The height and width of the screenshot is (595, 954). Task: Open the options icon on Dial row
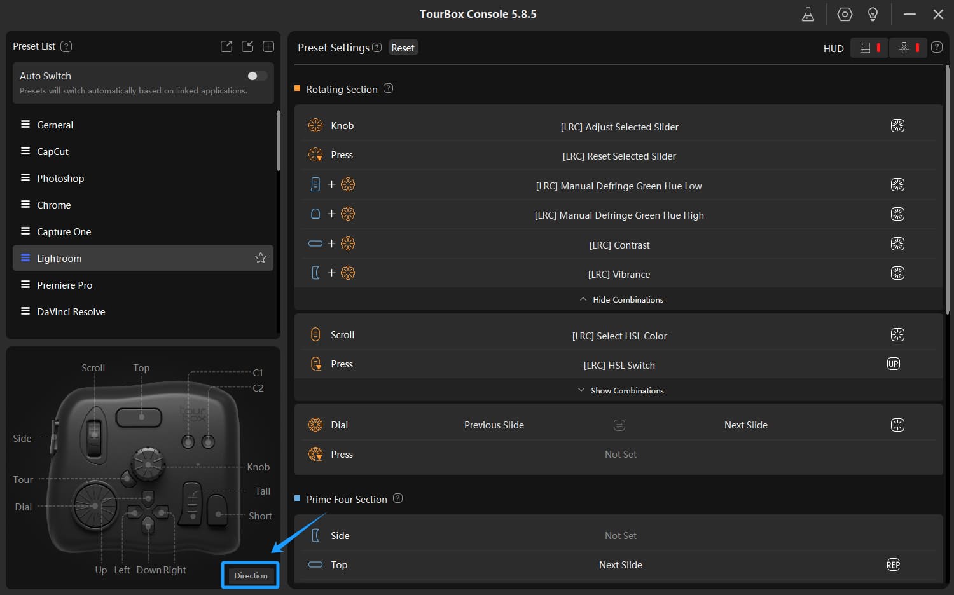tap(897, 425)
